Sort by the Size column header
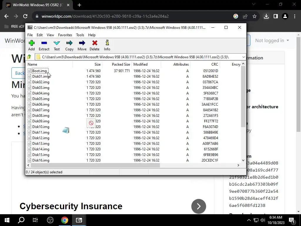301x226 pixels. 88,64
